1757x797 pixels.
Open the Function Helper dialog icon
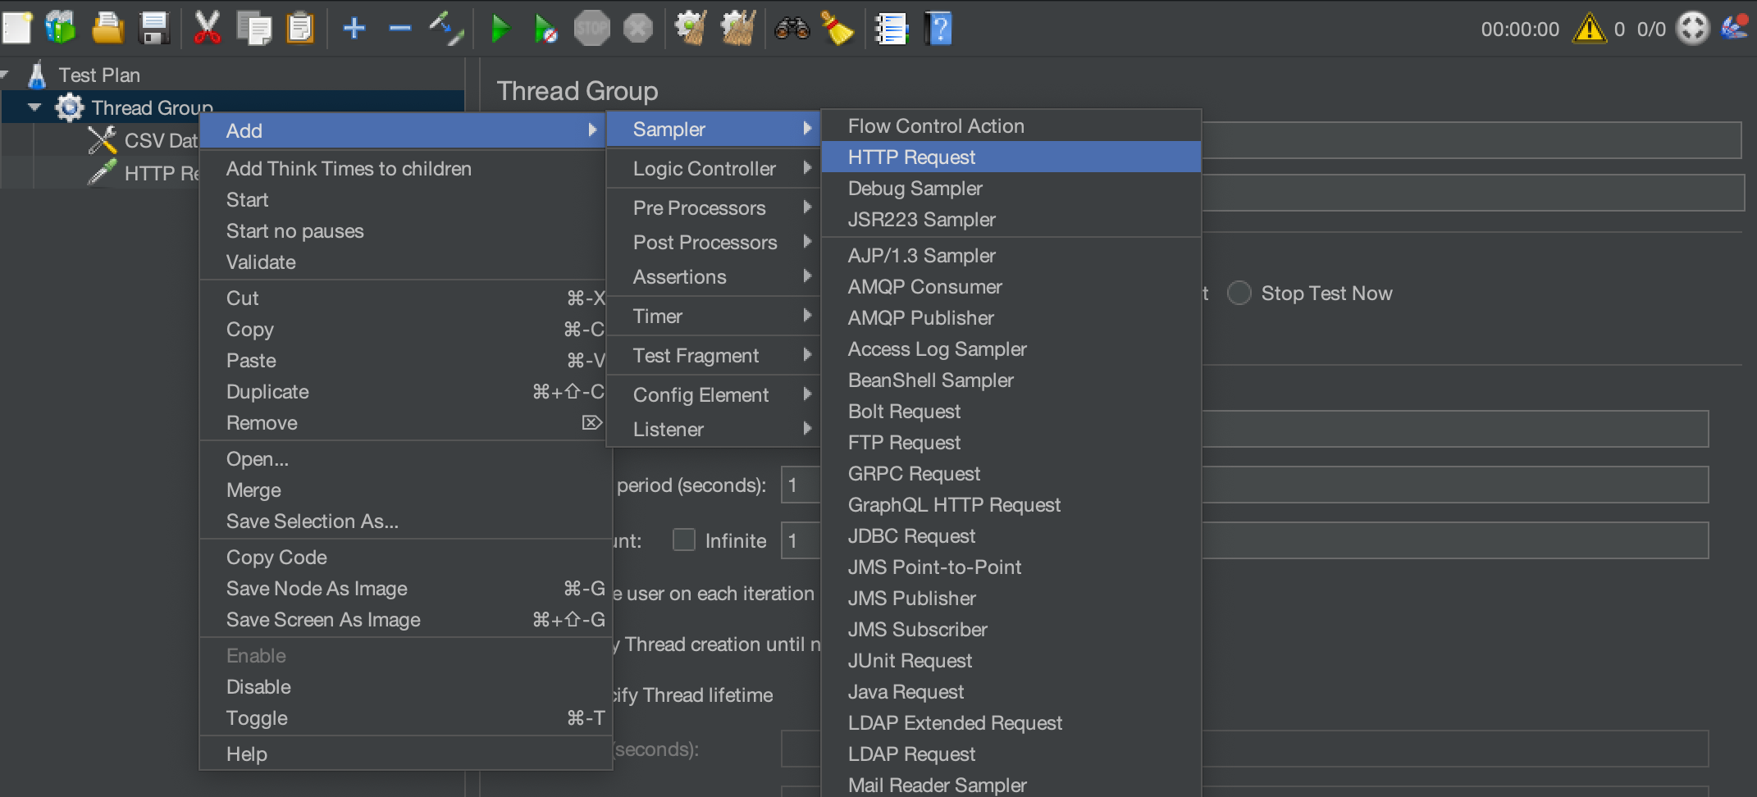point(891,29)
